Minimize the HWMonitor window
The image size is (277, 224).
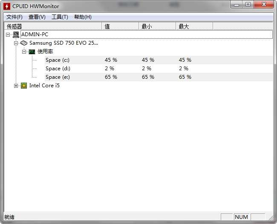[237, 5]
